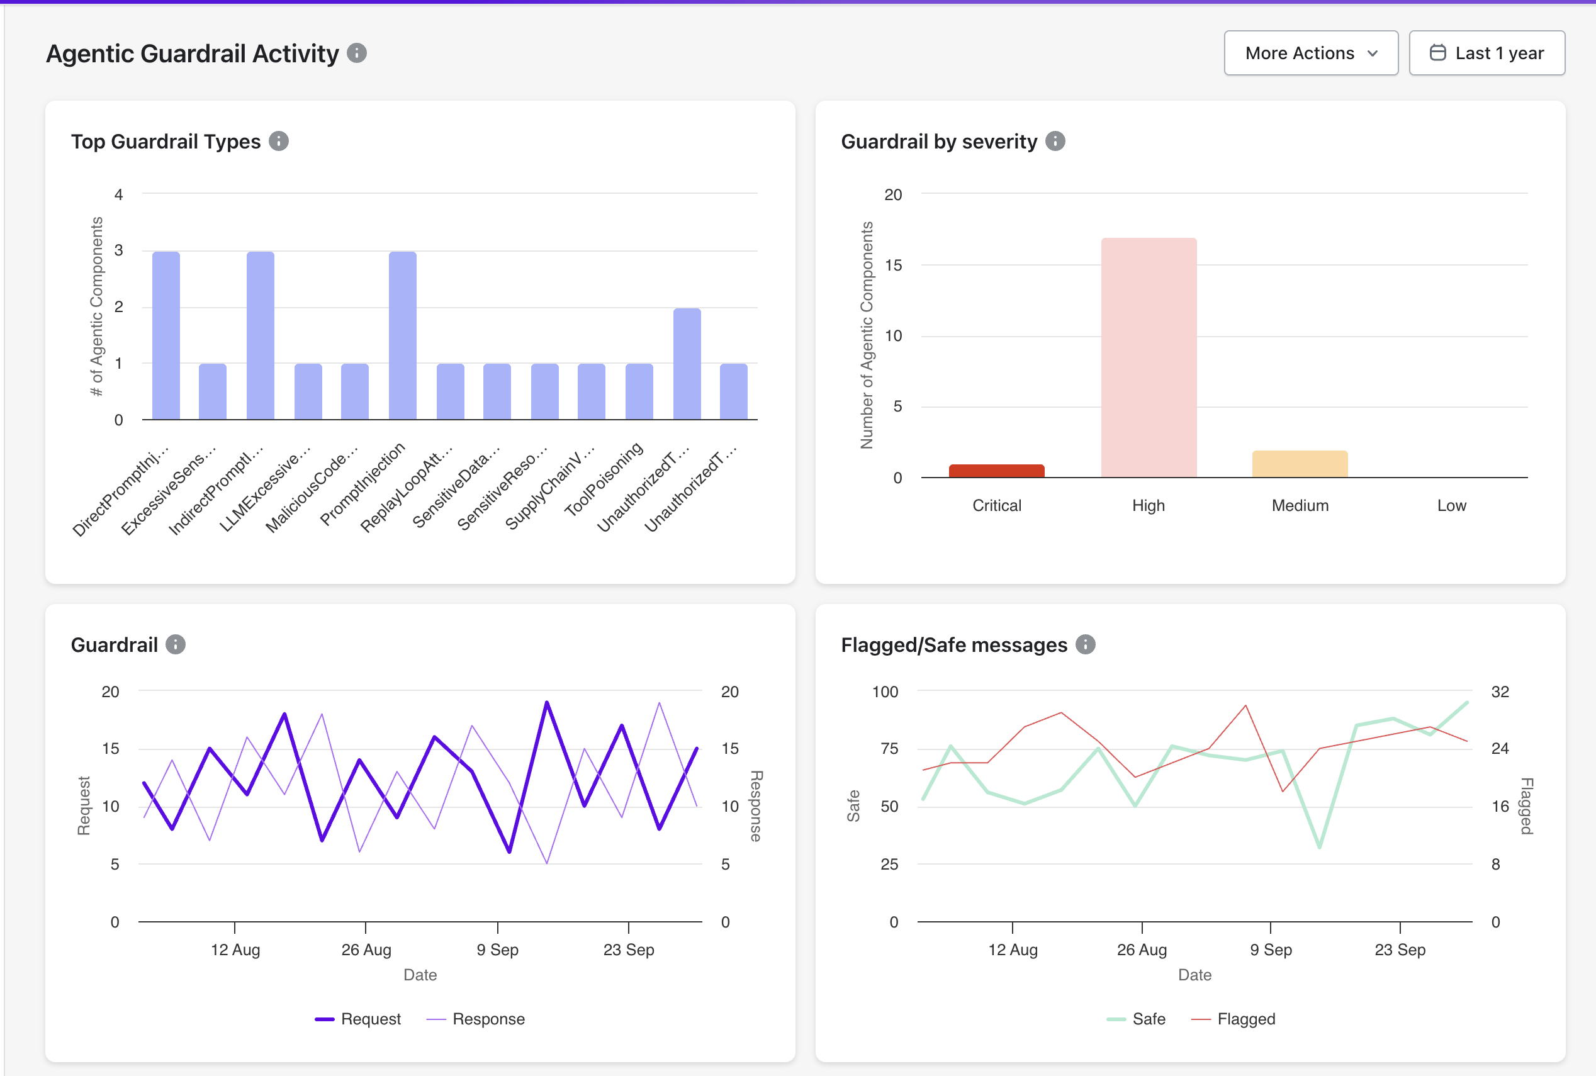Click the Critical severity red bar

click(996, 471)
